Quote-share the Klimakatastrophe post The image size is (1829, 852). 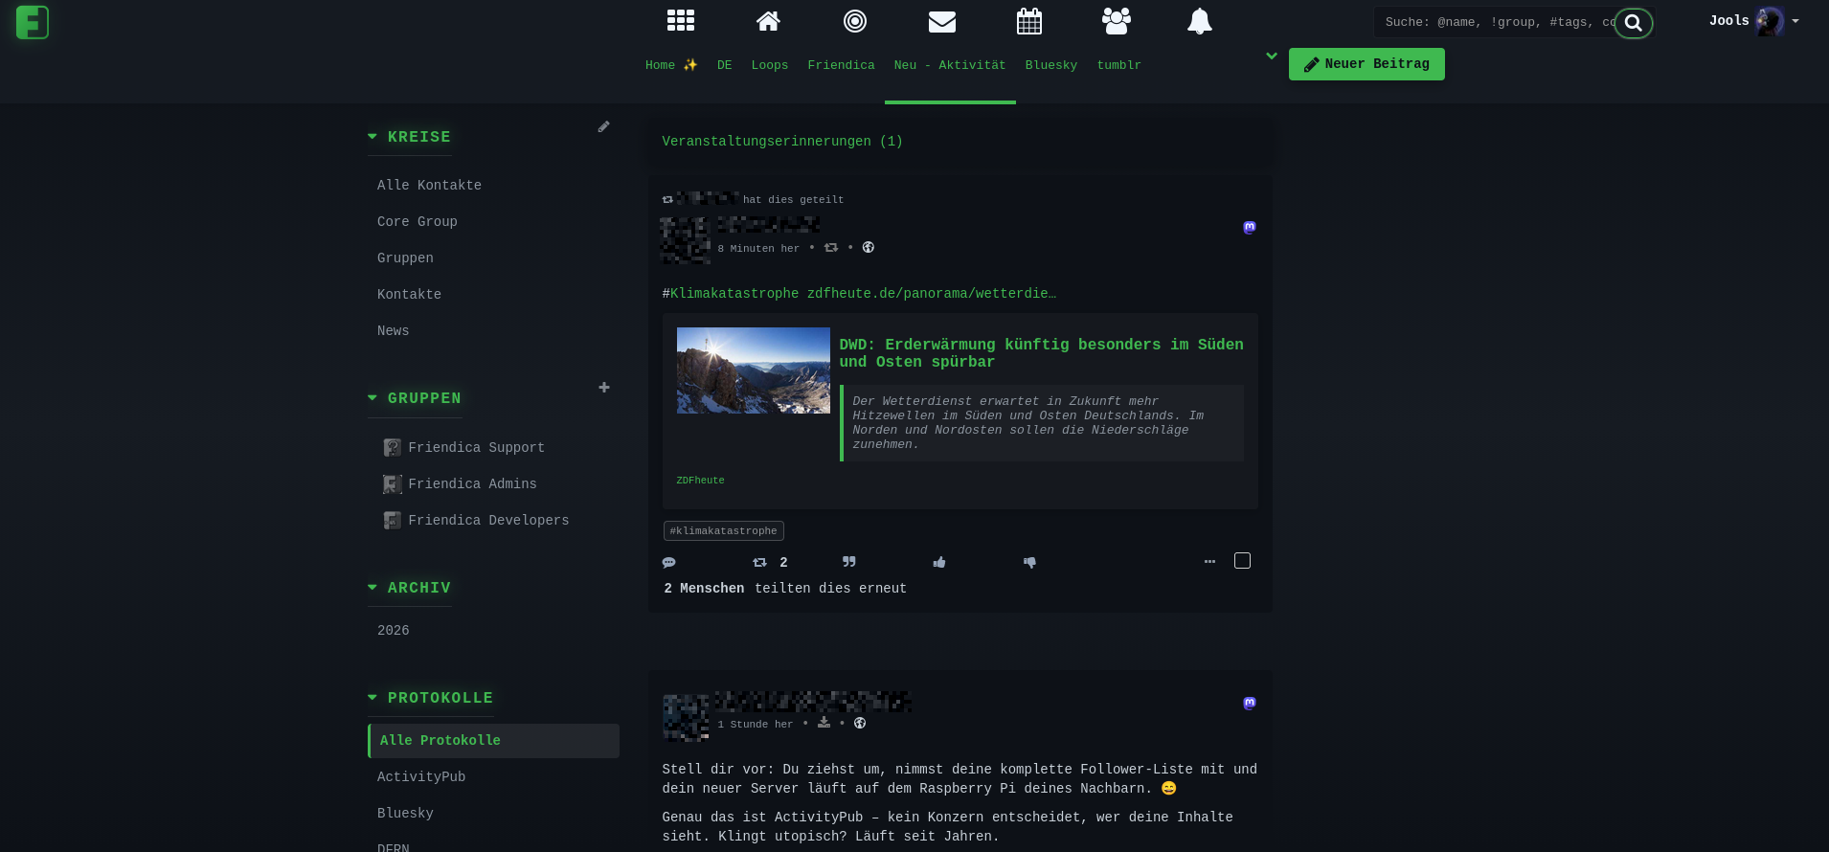849,562
